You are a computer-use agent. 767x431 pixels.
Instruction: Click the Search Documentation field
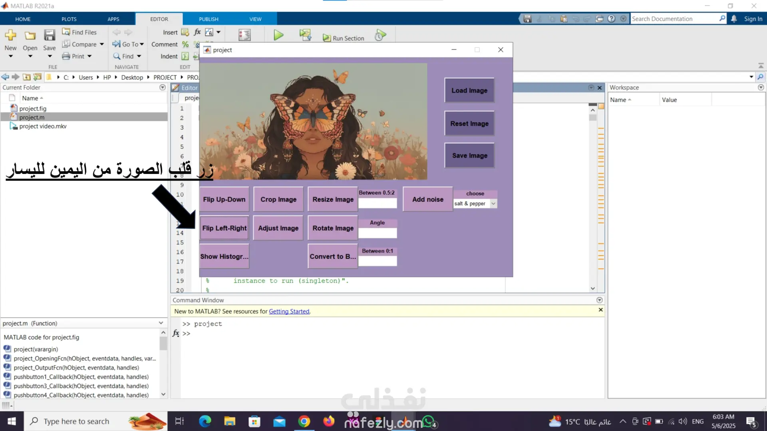pyautogui.click(x=674, y=19)
